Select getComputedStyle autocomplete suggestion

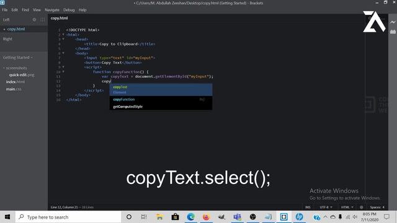coord(161,107)
